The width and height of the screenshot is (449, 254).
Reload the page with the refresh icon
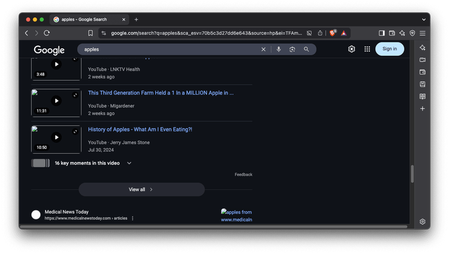pyautogui.click(x=47, y=33)
